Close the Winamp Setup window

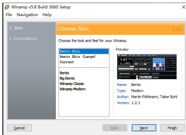coord(183,7)
